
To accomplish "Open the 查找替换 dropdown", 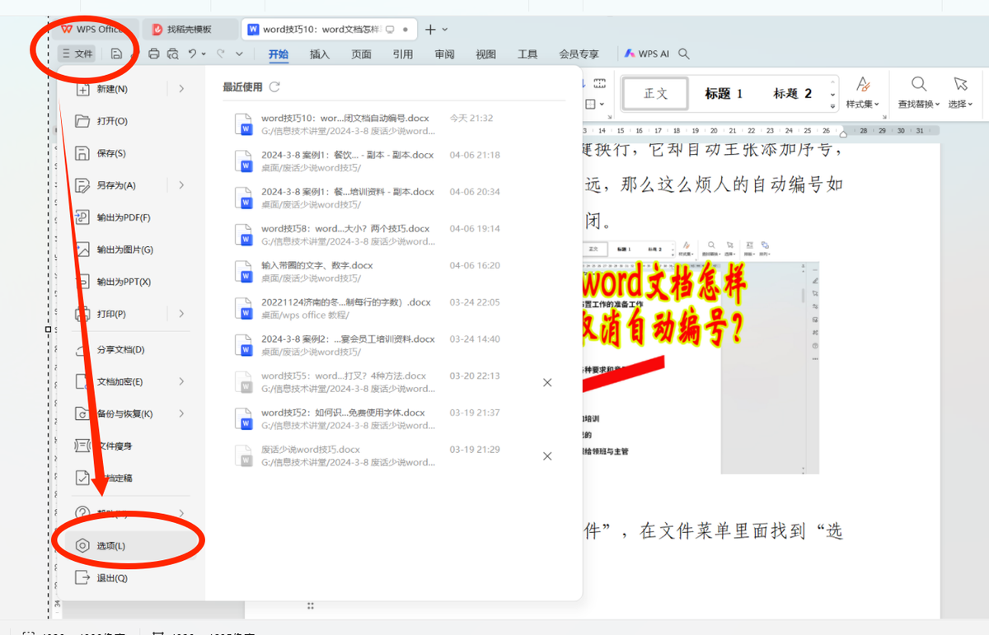I will pyautogui.click(x=918, y=93).
